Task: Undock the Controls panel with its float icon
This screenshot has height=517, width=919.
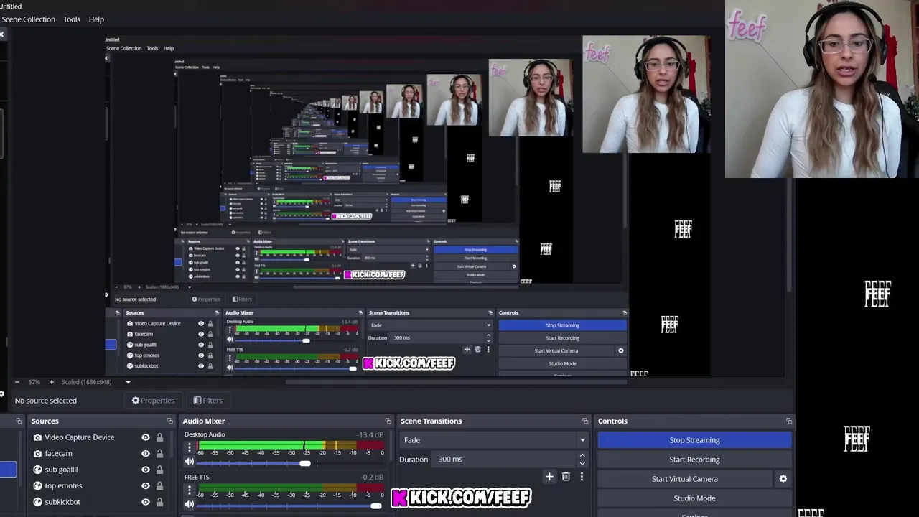Action: (789, 421)
